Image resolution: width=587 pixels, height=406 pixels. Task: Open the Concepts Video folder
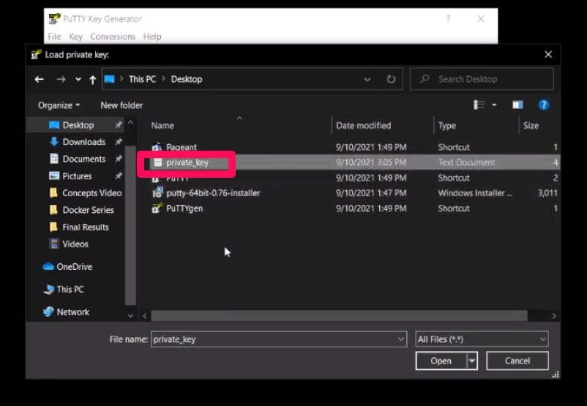click(x=91, y=193)
